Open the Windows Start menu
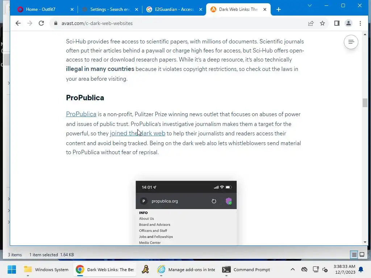Viewport: 371px width, 278px height. pos(12,269)
